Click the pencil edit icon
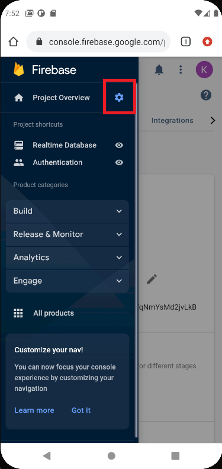Image resolution: width=222 pixels, height=469 pixels. [152, 279]
